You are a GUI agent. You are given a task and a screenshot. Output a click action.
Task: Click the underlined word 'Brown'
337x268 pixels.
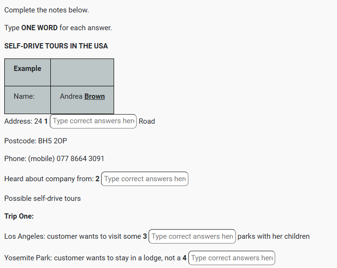(x=94, y=96)
